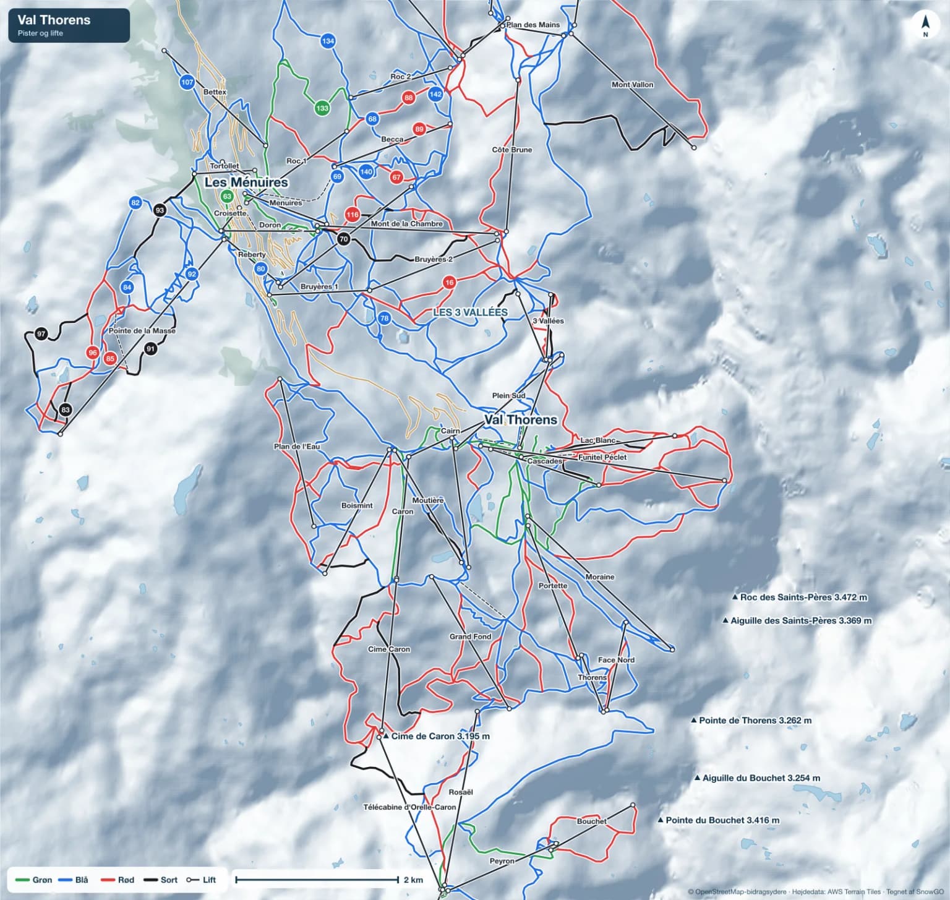The height and width of the screenshot is (900, 950).
Task: Select black piste marker 91
Action: pyautogui.click(x=151, y=349)
